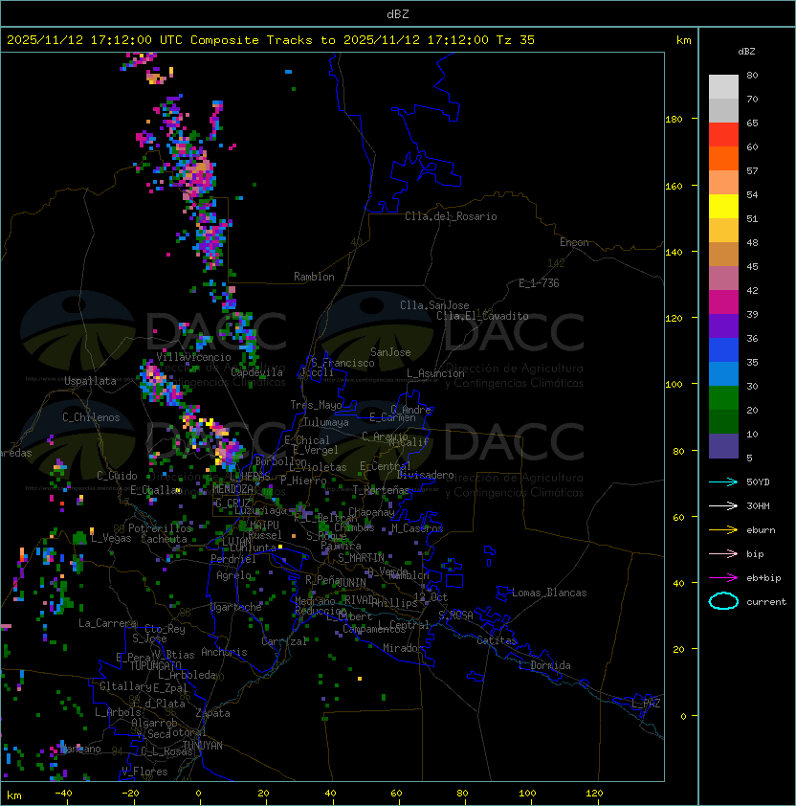This screenshot has height=806, width=796.
Task: Click the '160' km tick label
Action: [674, 186]
